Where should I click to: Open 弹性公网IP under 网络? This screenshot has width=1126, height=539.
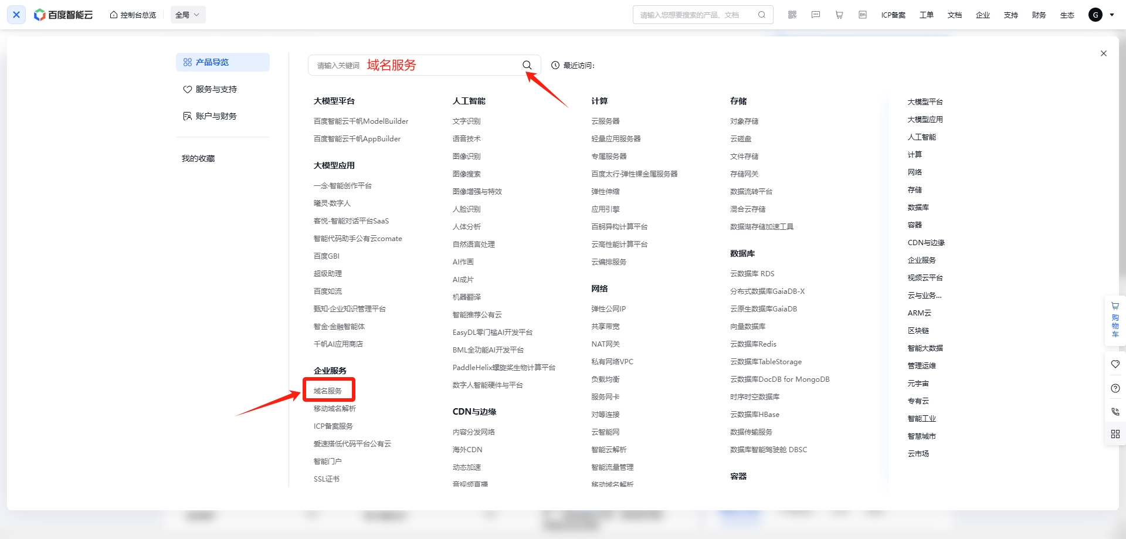coord(609,309)
